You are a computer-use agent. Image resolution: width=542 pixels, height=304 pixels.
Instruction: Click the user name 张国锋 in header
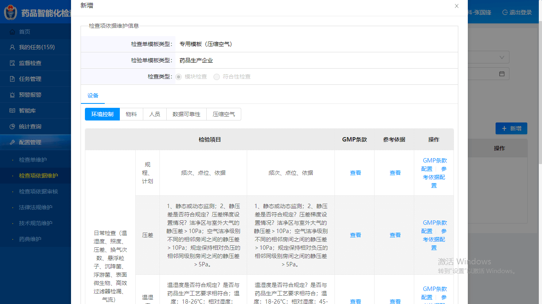[x=483, y=12]
